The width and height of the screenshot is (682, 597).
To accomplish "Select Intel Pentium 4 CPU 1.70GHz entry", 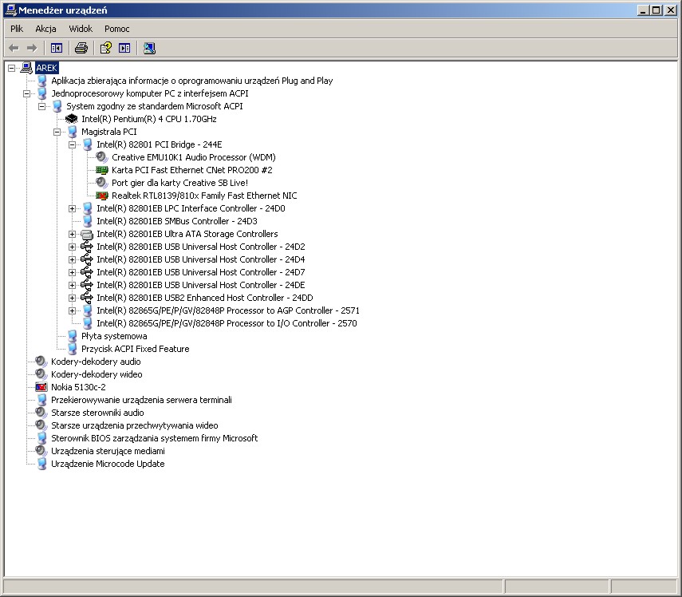I will (x=148, y=119).
